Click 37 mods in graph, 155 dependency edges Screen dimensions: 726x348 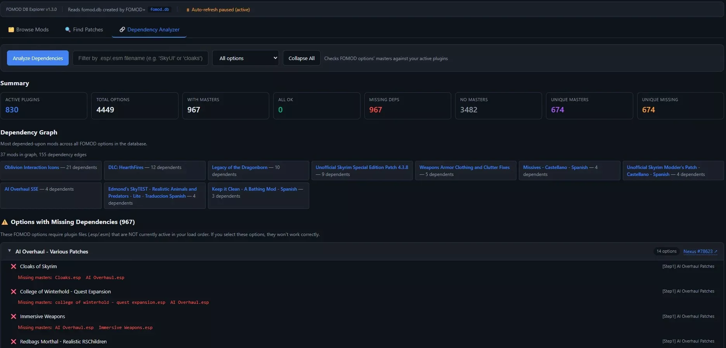[43, 155]
